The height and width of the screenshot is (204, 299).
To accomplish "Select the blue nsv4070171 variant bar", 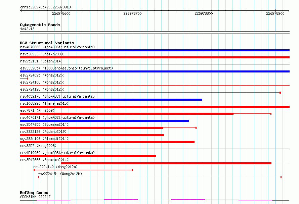I will [104, 121].
